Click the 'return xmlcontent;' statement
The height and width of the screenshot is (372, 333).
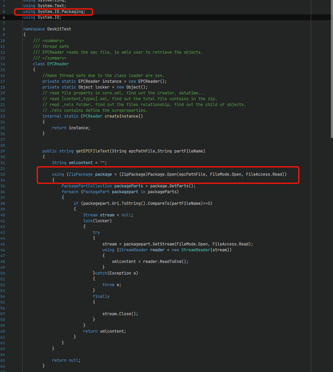(x=104, y=331)
